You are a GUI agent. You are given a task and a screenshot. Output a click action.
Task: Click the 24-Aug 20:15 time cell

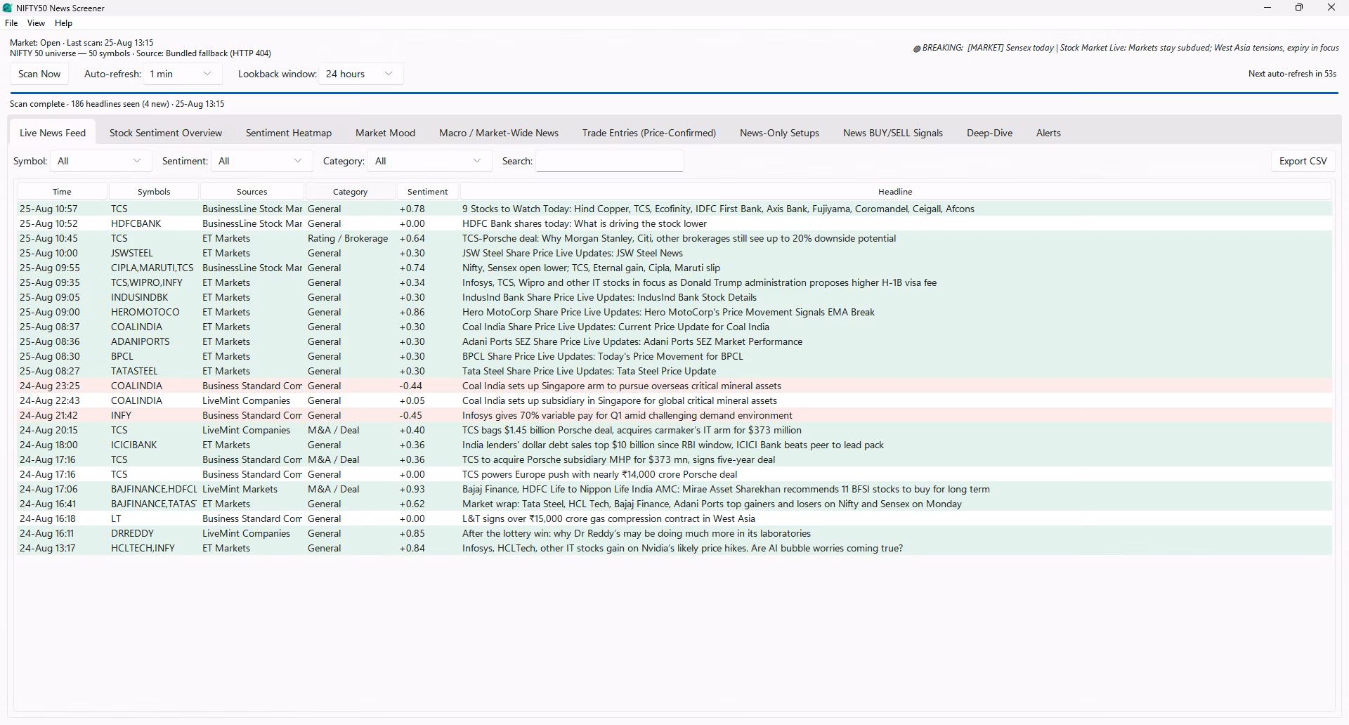tap(48, 430)
